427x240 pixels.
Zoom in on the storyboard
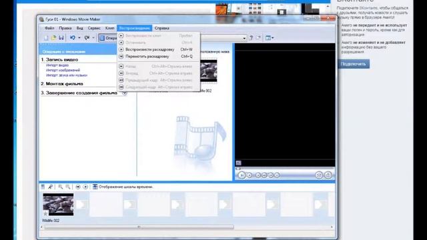click(x=61, y=187)
